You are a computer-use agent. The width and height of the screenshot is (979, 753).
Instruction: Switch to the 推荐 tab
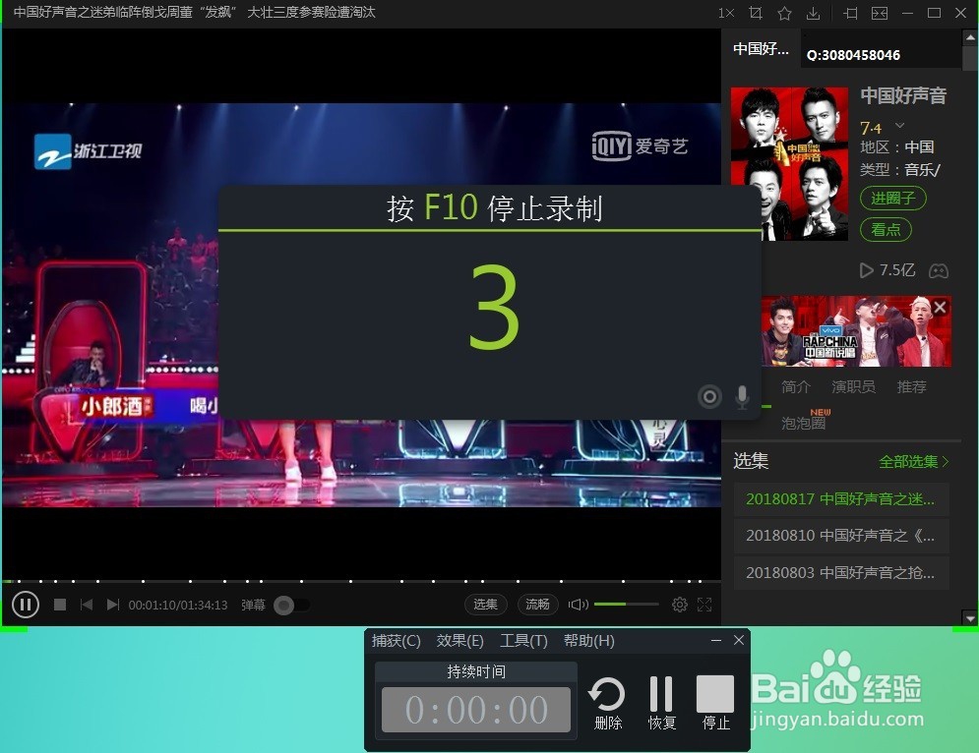911,386
